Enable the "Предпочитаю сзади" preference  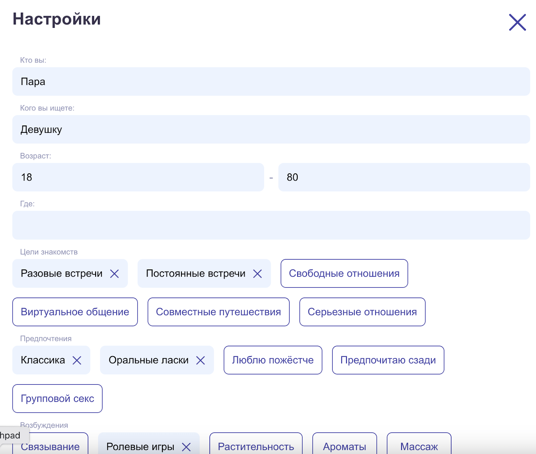[x=388, y=360]
